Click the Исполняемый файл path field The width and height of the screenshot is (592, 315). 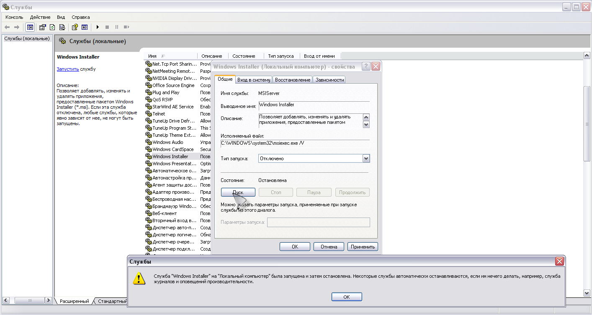pyautogui.click(x=295, y=143)
